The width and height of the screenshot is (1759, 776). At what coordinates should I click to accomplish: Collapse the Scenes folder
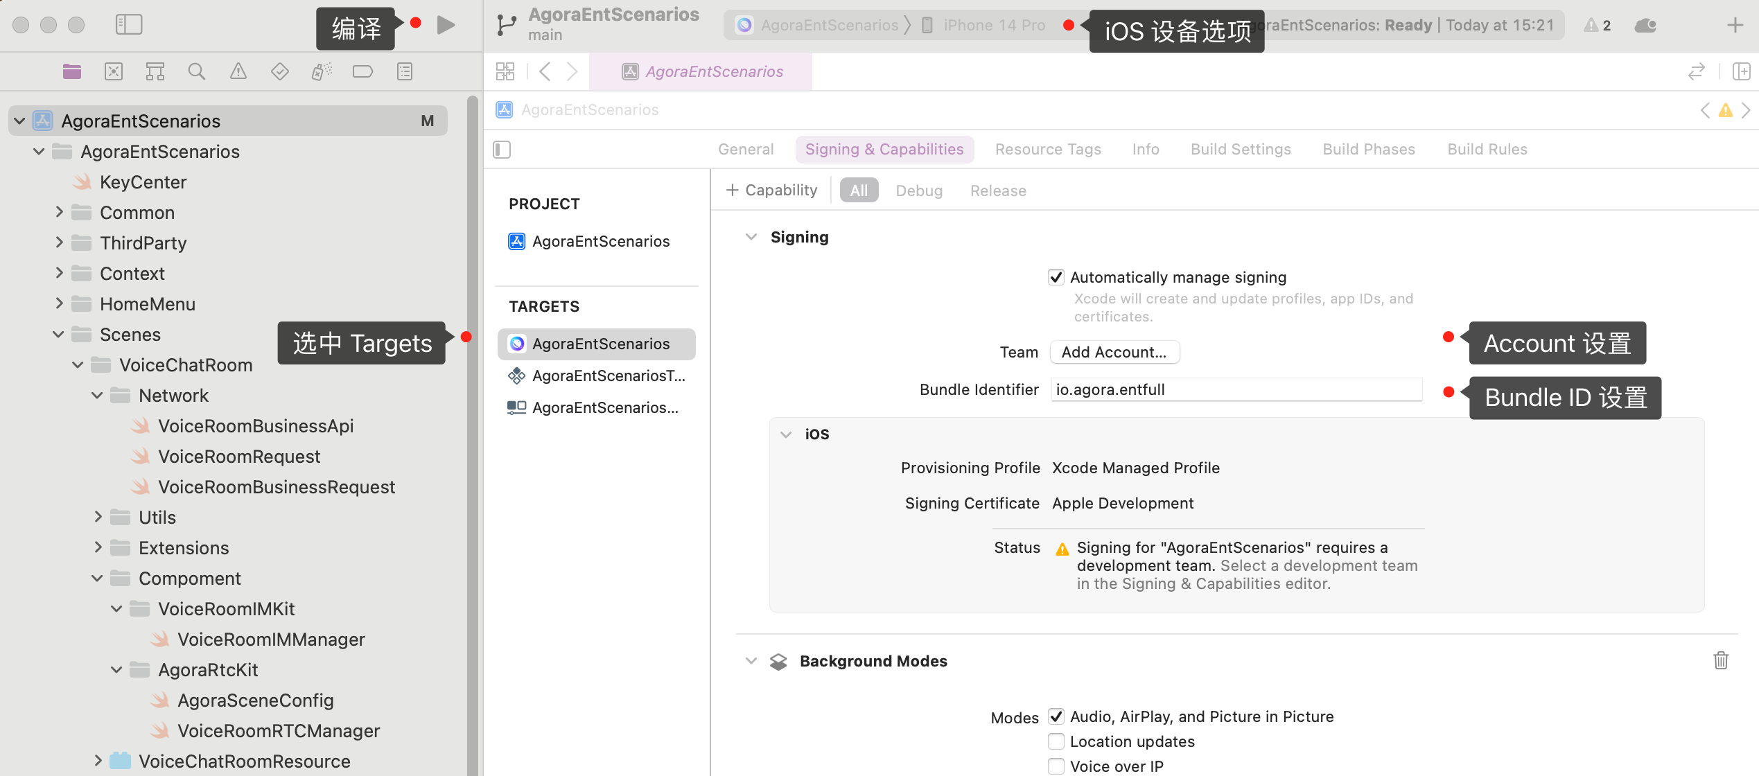pos(59,335)
